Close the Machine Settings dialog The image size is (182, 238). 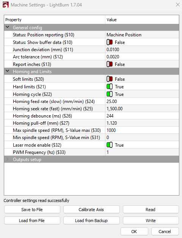(177, 5)
